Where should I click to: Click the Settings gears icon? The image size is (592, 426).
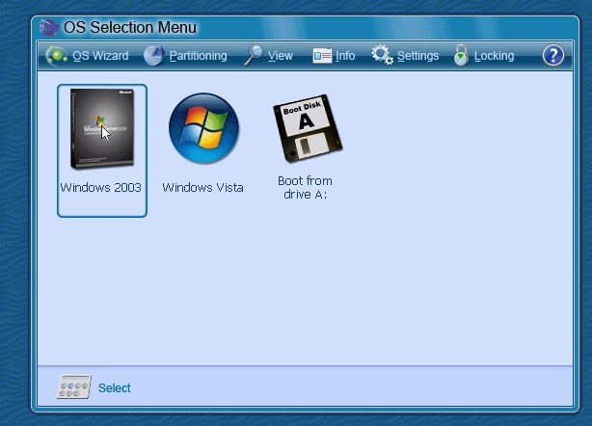pos(382,55)
